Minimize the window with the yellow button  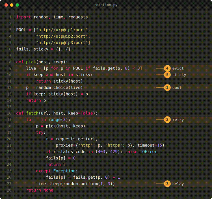[x=12, y=5]
